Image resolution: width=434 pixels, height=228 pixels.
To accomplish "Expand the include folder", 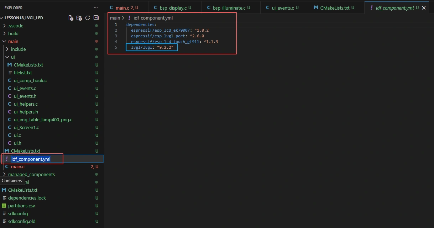I will pyautogui.click(x=18, y=49).
